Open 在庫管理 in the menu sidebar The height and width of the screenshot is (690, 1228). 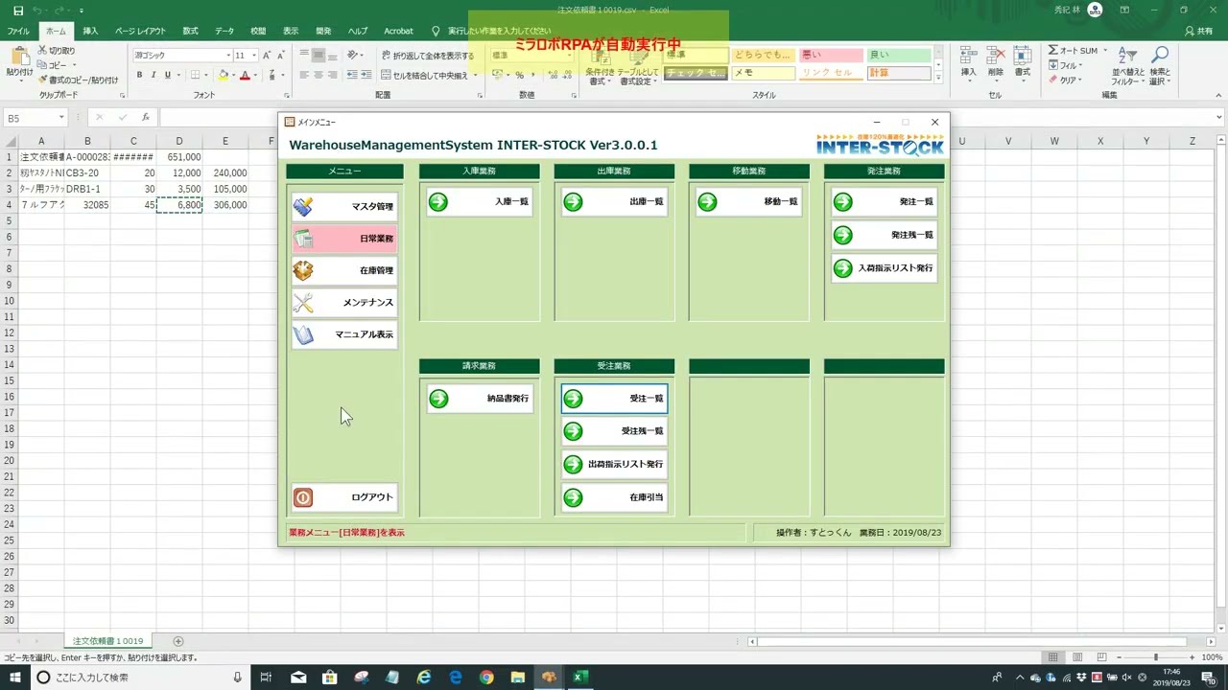344,270
